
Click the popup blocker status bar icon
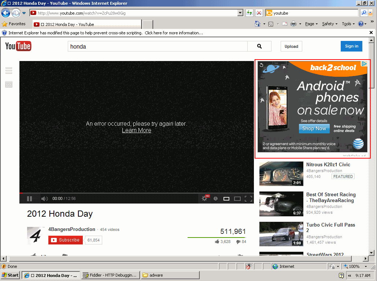coord(249,266)
